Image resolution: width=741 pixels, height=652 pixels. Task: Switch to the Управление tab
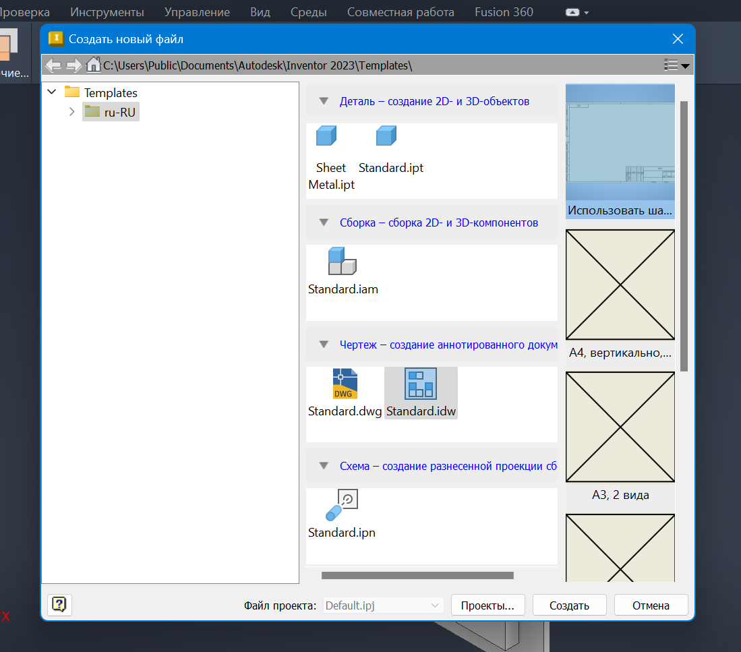(x=197, y=12)
